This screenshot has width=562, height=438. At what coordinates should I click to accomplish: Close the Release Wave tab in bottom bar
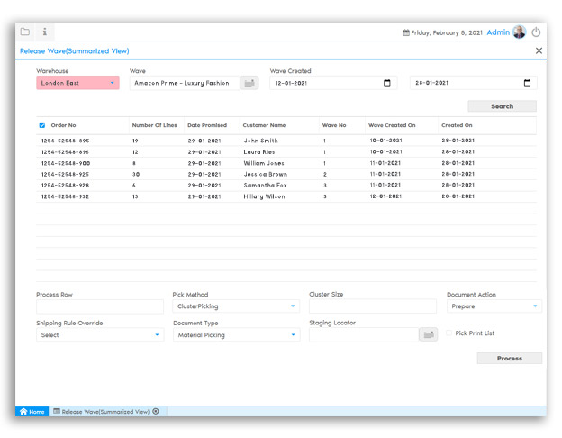tap(156, 412)
